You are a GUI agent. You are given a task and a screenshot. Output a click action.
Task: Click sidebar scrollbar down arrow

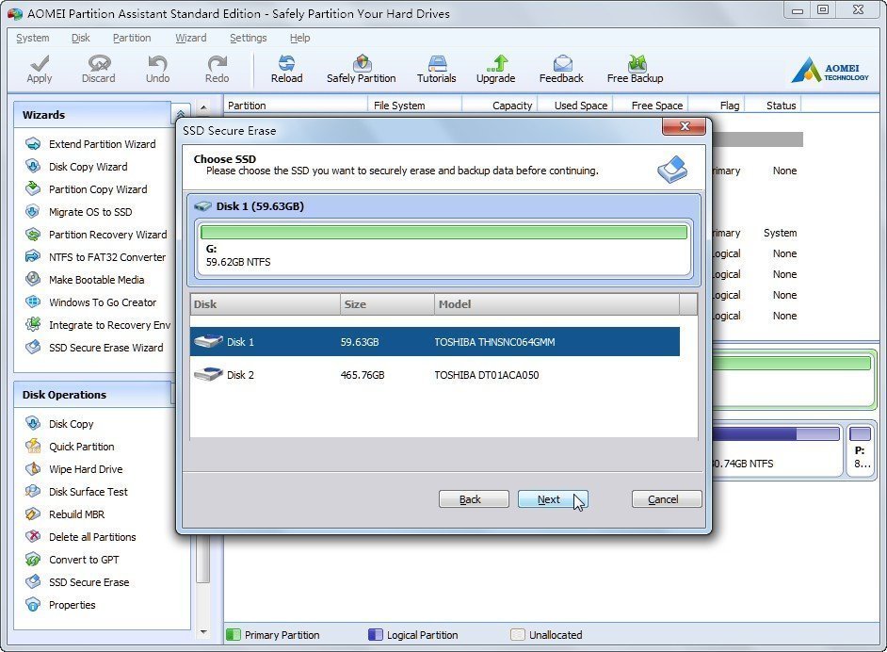[x=203, y=632]
